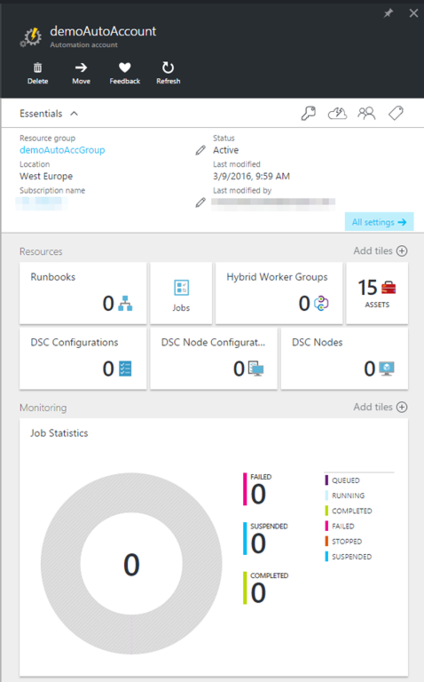Click the DSC Nodes monitor icon

click(x=387, y=369)
